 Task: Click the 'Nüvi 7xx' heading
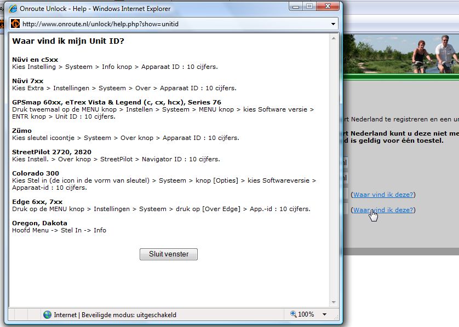(28, 81)
